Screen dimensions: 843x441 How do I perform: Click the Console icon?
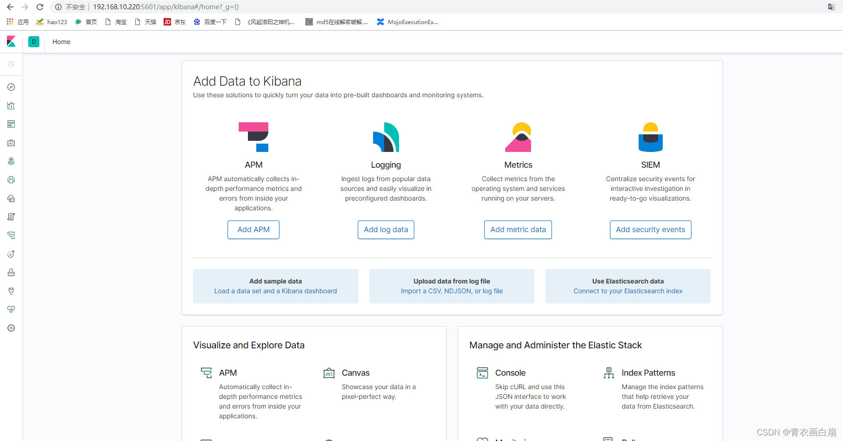pyautogui.click(x=482, y=373)
